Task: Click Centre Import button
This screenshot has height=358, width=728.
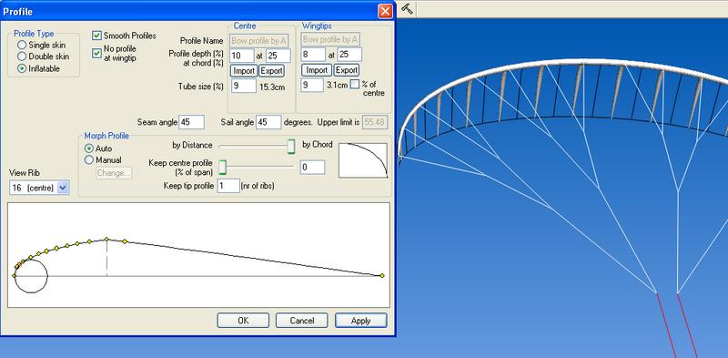Action: click(244, 71)
